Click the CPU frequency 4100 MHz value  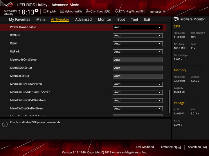click(x=179, y=37)
